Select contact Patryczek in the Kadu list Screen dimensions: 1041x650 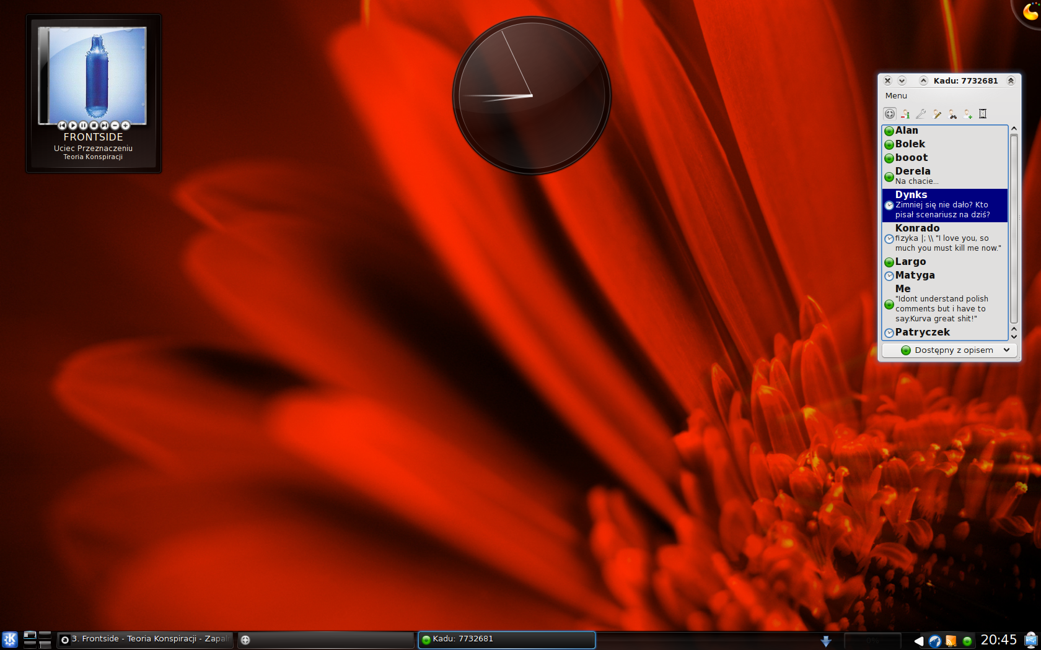click(945, 332)
